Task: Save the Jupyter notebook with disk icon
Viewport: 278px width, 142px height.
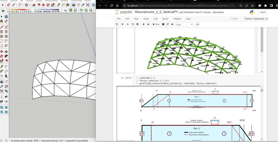Action: [117, 24]
